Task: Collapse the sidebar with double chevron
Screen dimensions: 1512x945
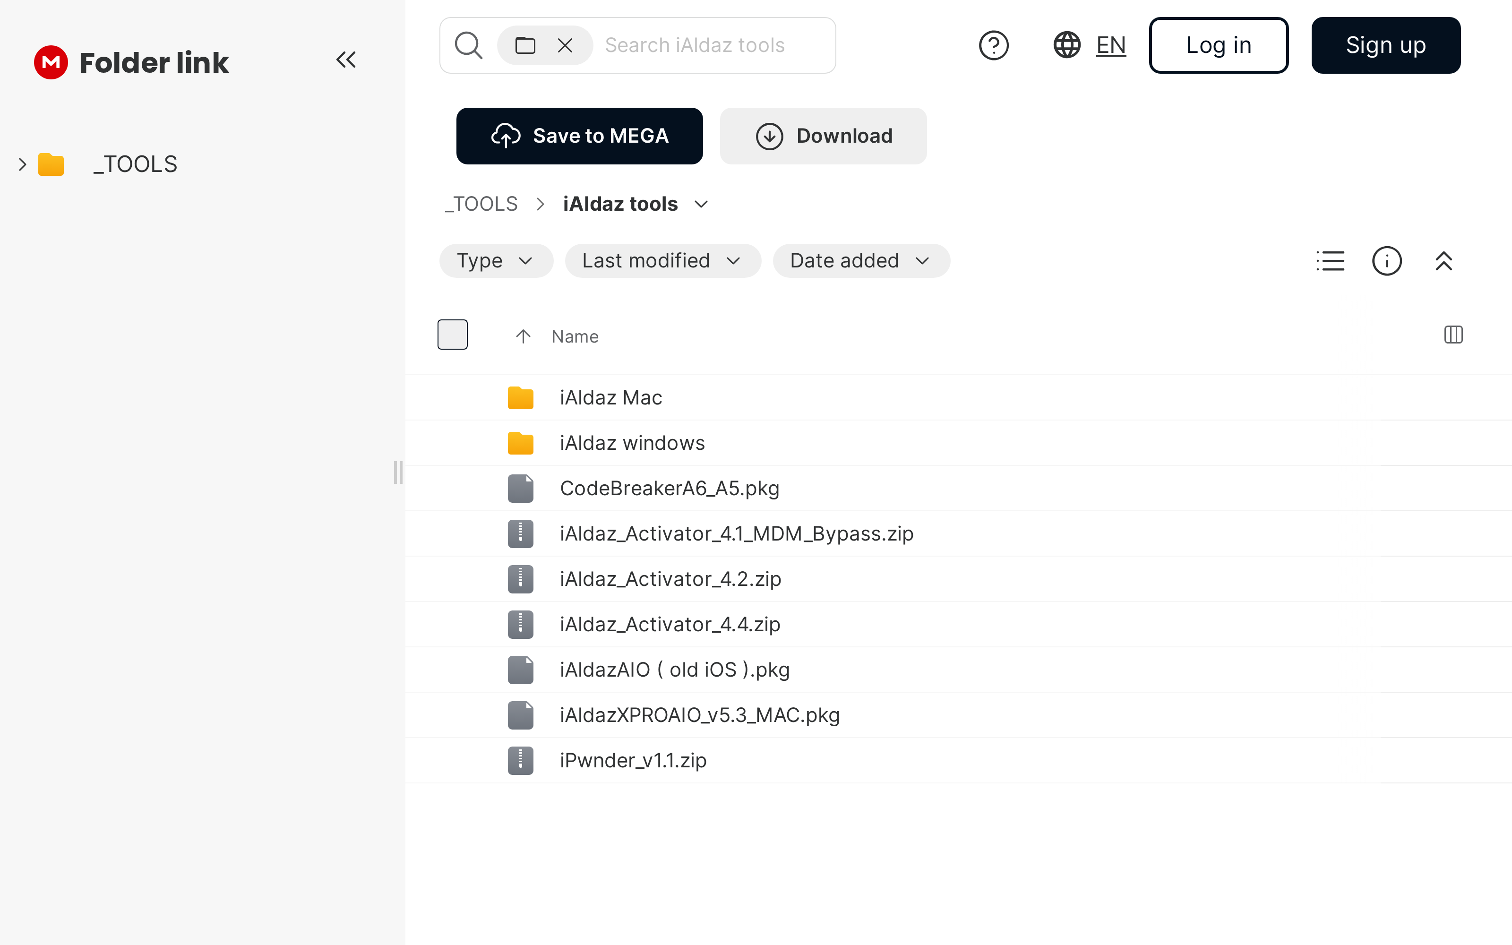Action: click(x=345, y=60)
